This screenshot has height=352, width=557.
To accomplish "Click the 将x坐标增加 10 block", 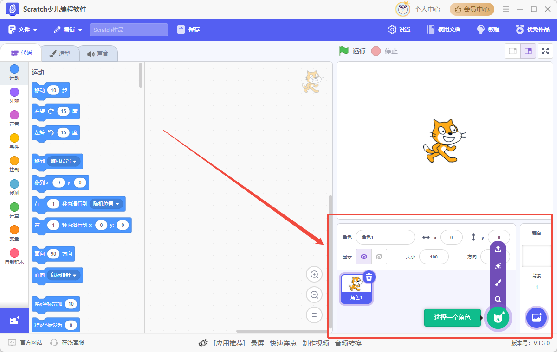I will tap(56, 304).
